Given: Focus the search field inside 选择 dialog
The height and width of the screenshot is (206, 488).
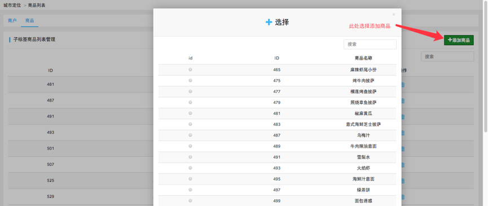Looking at the screenshot, I should (x=370, y=44).
